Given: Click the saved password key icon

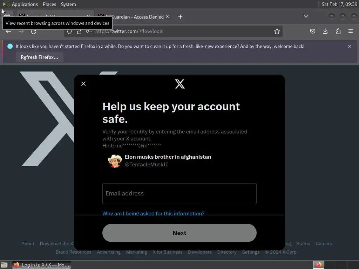Looking at the screenshot, I should pyautogui.click(x=89, y=31).
